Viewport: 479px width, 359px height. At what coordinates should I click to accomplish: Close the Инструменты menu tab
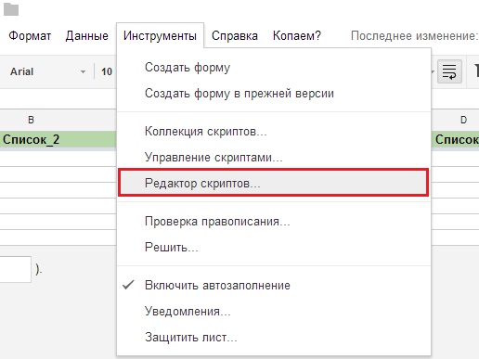click(x=160, y=36)
